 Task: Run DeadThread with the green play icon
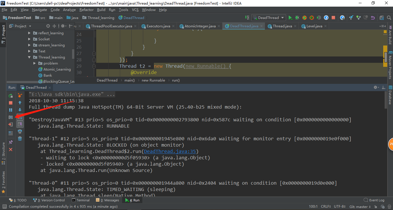(x=290, y=18)
